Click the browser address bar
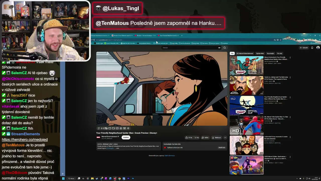The width and height of the screenshot is (321, 181). (x=184, y=40)
